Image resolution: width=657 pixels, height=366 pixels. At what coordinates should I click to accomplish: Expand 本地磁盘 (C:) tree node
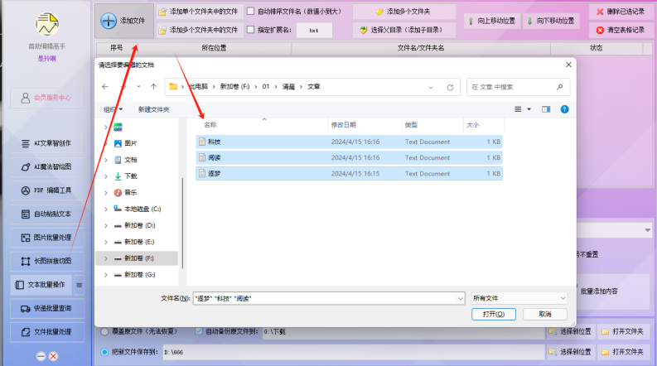point(106,209)
